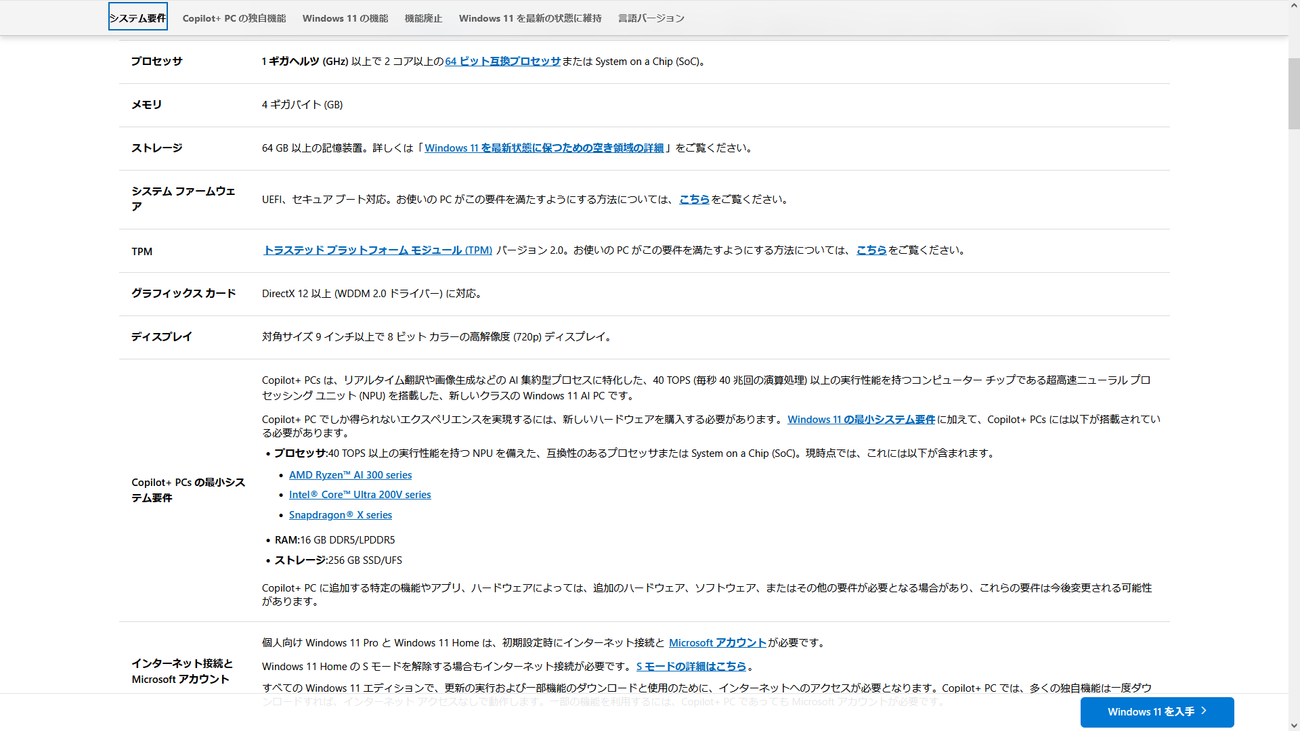
Task: Go to 言語バージョン tab
Action: point(651,18)
